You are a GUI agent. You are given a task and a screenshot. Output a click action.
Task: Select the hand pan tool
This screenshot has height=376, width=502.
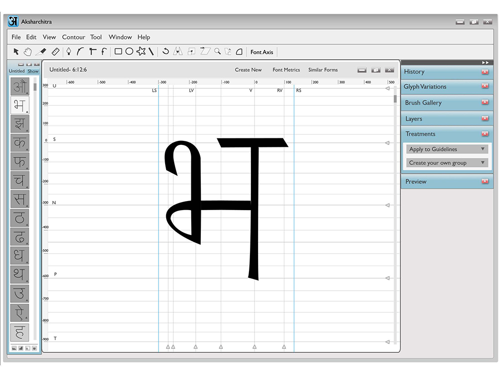pos(28,52)
